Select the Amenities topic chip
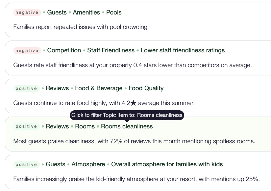Viewport: 271px width, 191px height. tap(86, 12)
